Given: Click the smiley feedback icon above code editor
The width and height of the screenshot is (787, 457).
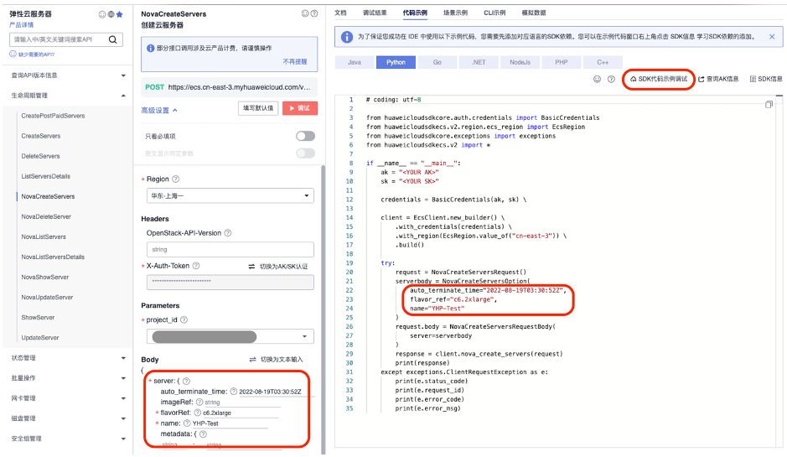Looking at the screenshot, I should click(598, 79).
